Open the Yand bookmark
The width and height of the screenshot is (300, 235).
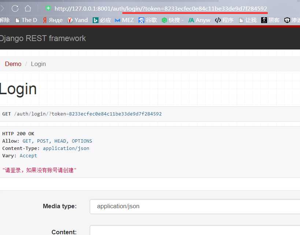[78, 20]
